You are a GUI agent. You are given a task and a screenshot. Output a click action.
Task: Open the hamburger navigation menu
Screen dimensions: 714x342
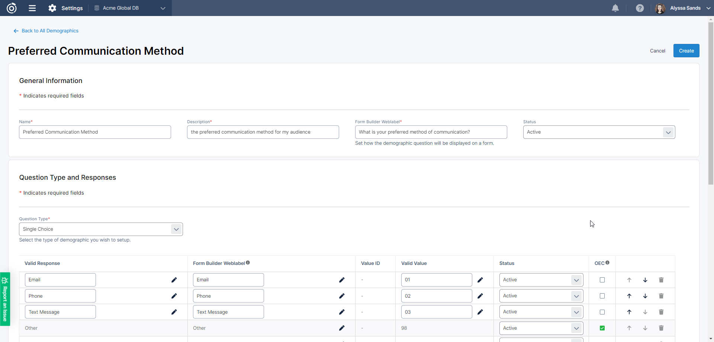(x=32, y=8)
